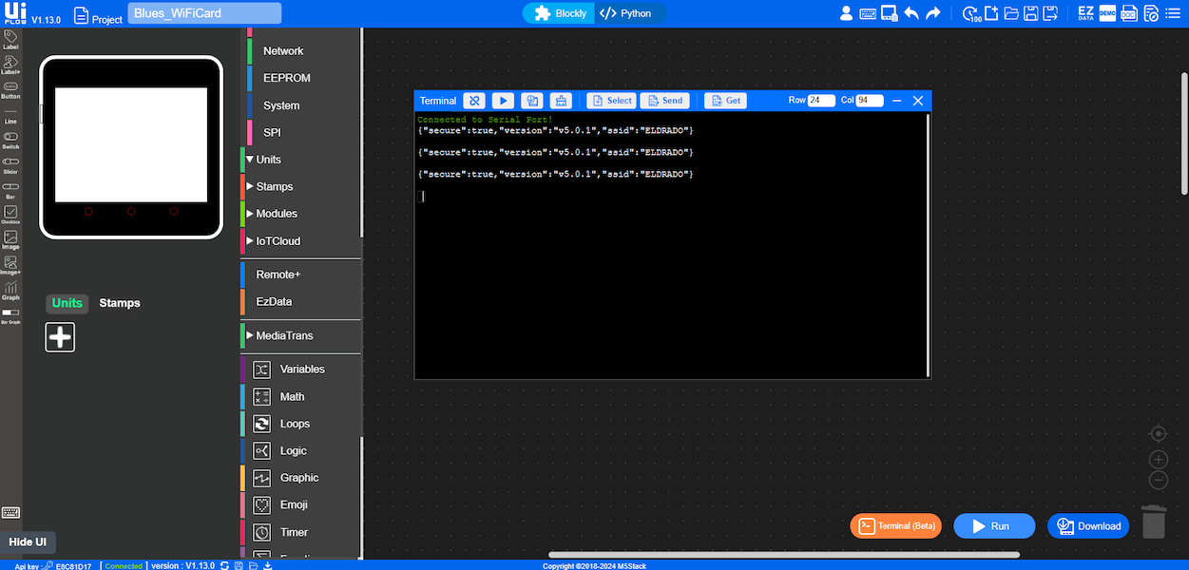This screenshot has width=1189, height=570.
Task: Open the user account icon
Action: pos(846,13)
